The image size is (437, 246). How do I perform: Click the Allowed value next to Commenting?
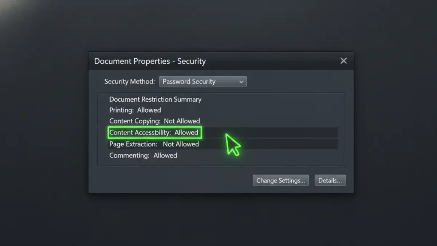pos(165,155)
